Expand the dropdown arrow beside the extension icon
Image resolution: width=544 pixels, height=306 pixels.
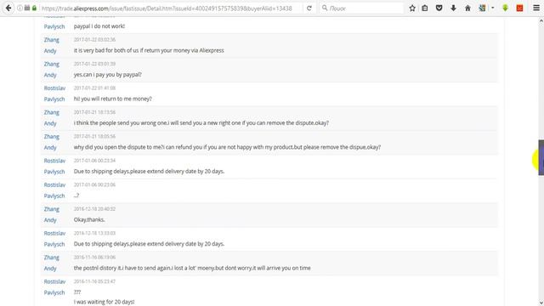[492, 8]
